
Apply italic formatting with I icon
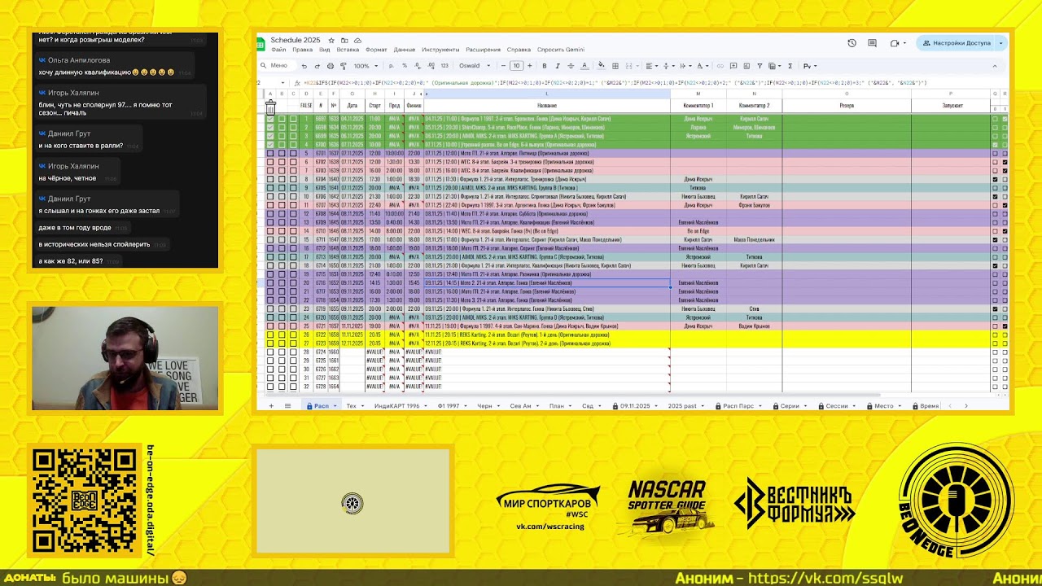(x=558, y=66)
